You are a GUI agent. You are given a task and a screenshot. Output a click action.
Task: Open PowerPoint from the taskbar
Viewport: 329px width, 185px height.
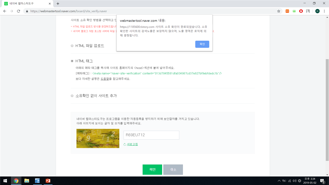click(x=48, y=181)
